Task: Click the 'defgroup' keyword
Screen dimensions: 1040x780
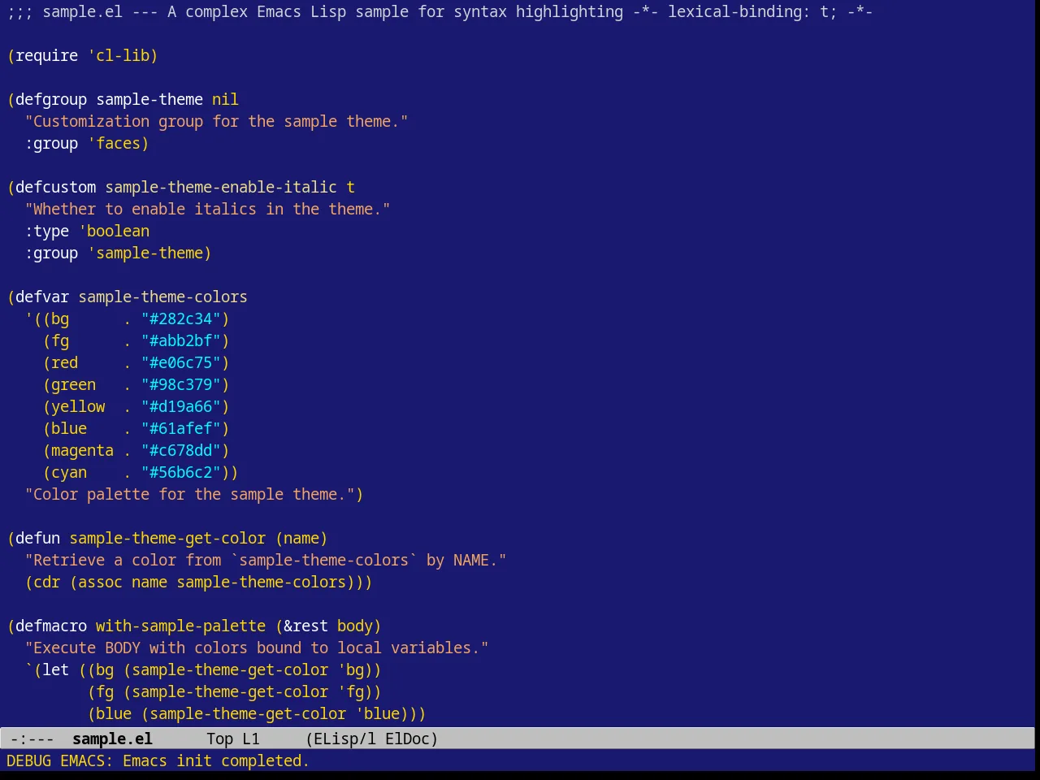Action: pyautogui.click(x=51, y=99)
